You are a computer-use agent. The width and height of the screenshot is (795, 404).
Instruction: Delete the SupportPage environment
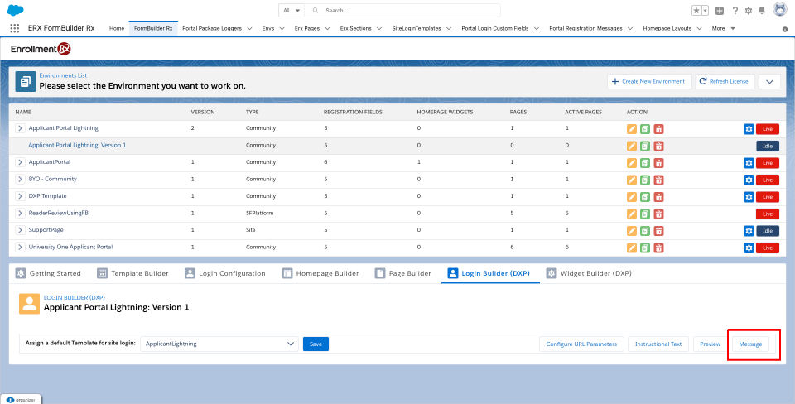[x=658, y=230]
